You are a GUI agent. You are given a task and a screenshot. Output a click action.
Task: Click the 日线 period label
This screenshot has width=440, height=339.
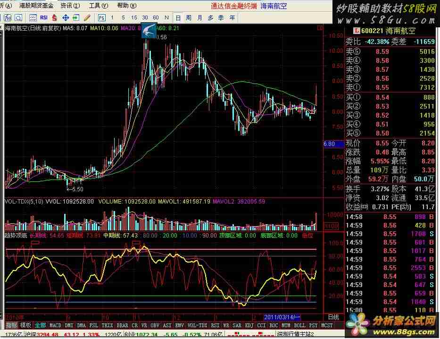pos(333,317)
